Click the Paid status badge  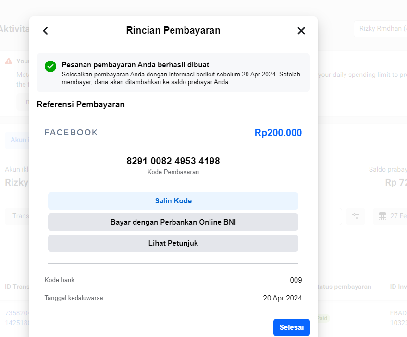pos(322,318)
